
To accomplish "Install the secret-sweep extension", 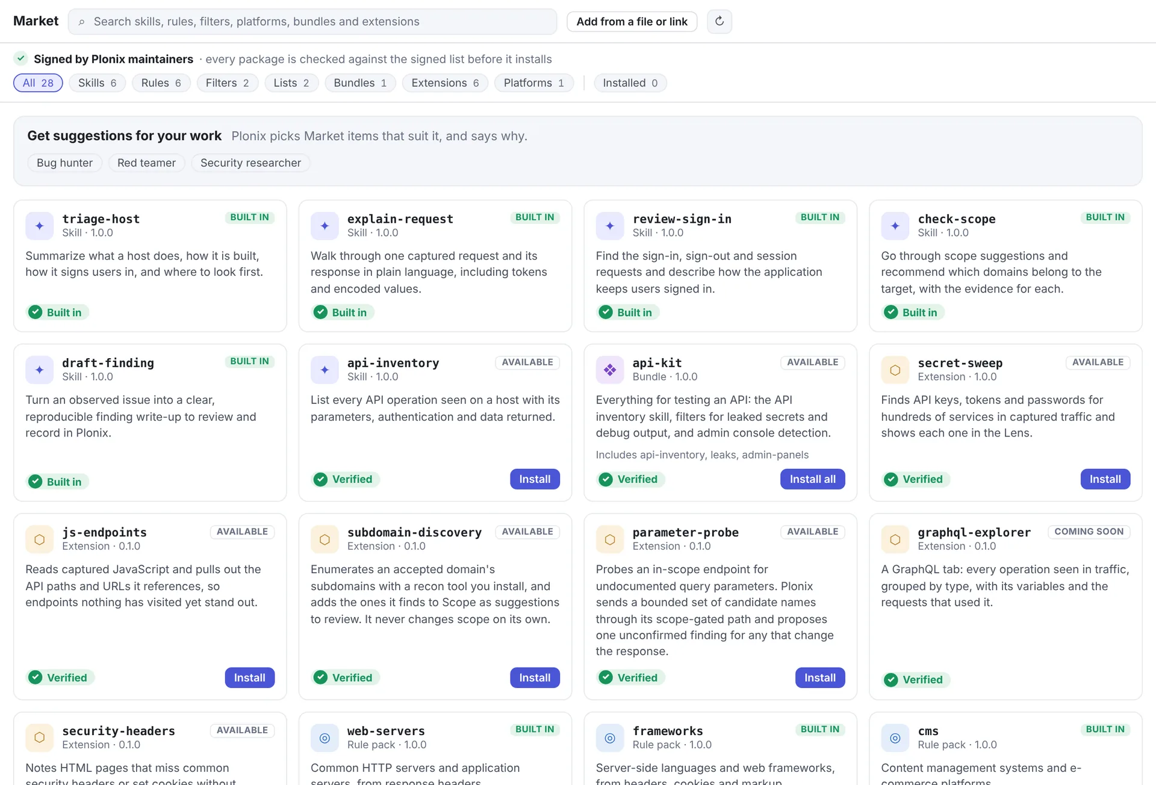I will click(x=1105, y=479).
